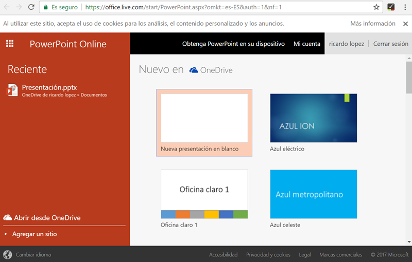Click the browser forward arrow
The image size is (412, 262).
[x=19, y=7]
